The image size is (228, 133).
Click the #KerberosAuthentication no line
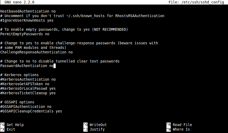tap(28, 80)
